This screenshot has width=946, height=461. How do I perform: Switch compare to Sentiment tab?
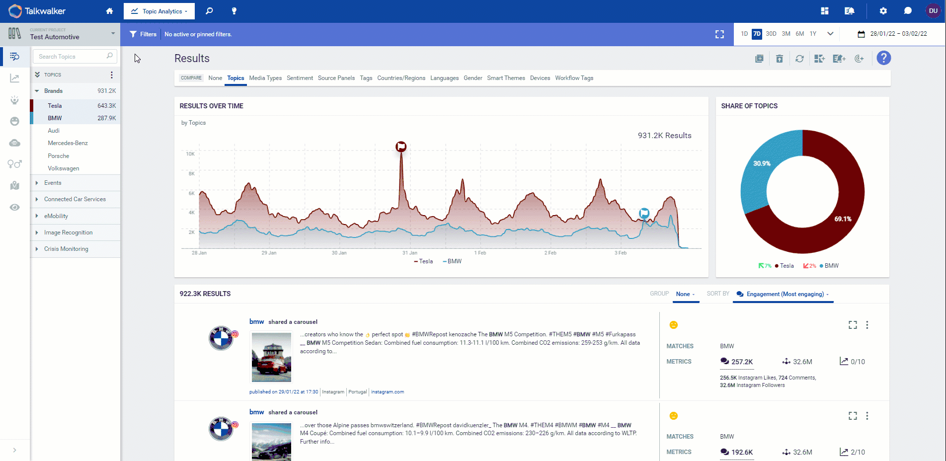pos(300,78)
